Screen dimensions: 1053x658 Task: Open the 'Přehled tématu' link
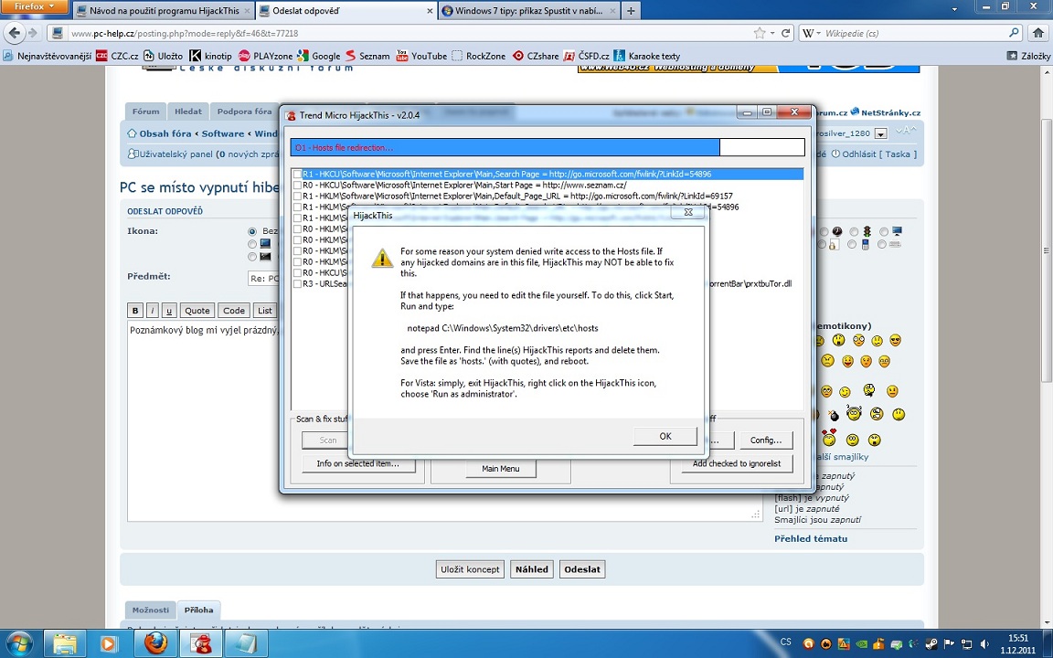pyautogui.click(x=811, y=538)
